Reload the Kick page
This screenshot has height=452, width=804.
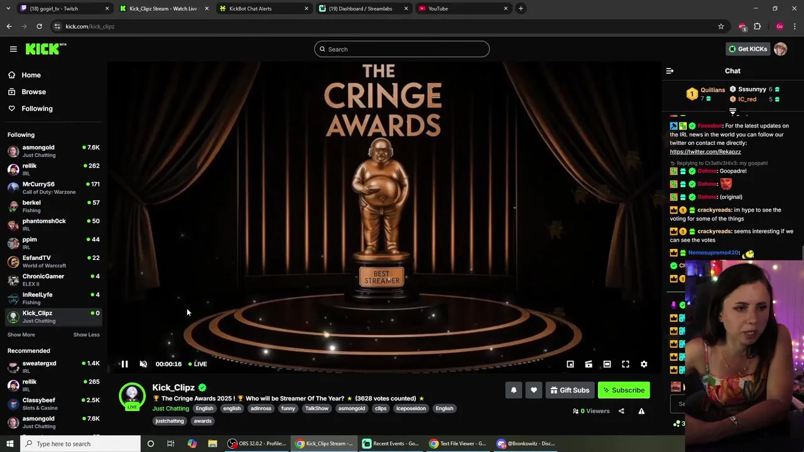39,26
